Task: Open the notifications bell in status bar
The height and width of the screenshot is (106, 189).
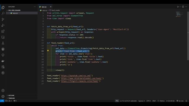Action: pos(186,101)
